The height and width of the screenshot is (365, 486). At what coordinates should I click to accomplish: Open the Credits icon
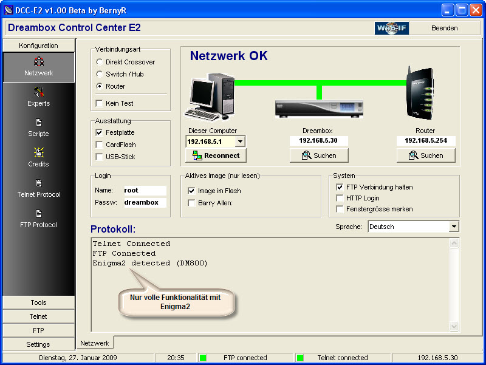(39, 152)
